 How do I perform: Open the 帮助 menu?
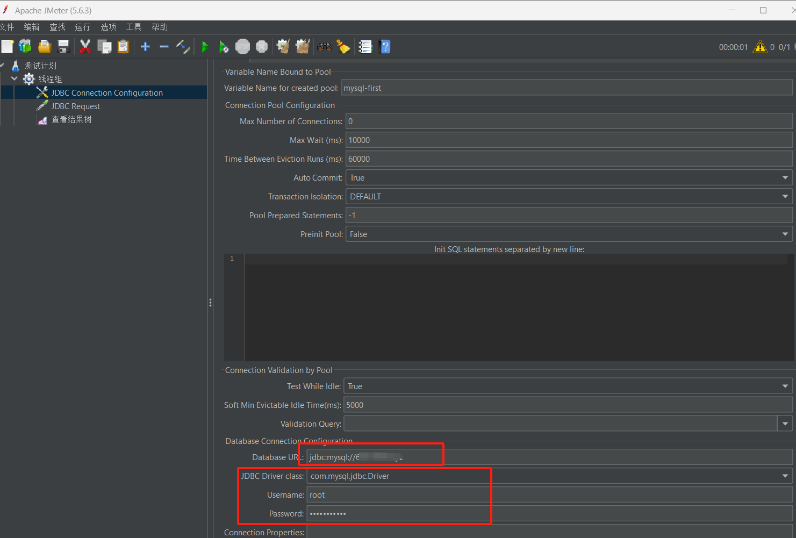pyautogui.click(x=160, y=27)
